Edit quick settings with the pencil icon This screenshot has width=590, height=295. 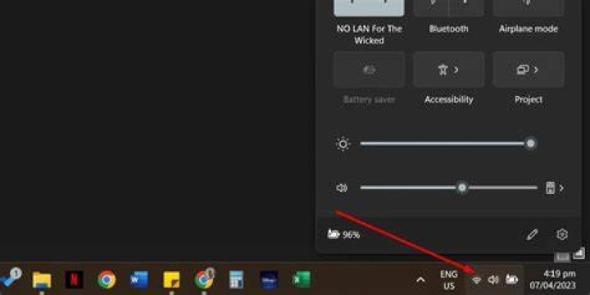532,235
